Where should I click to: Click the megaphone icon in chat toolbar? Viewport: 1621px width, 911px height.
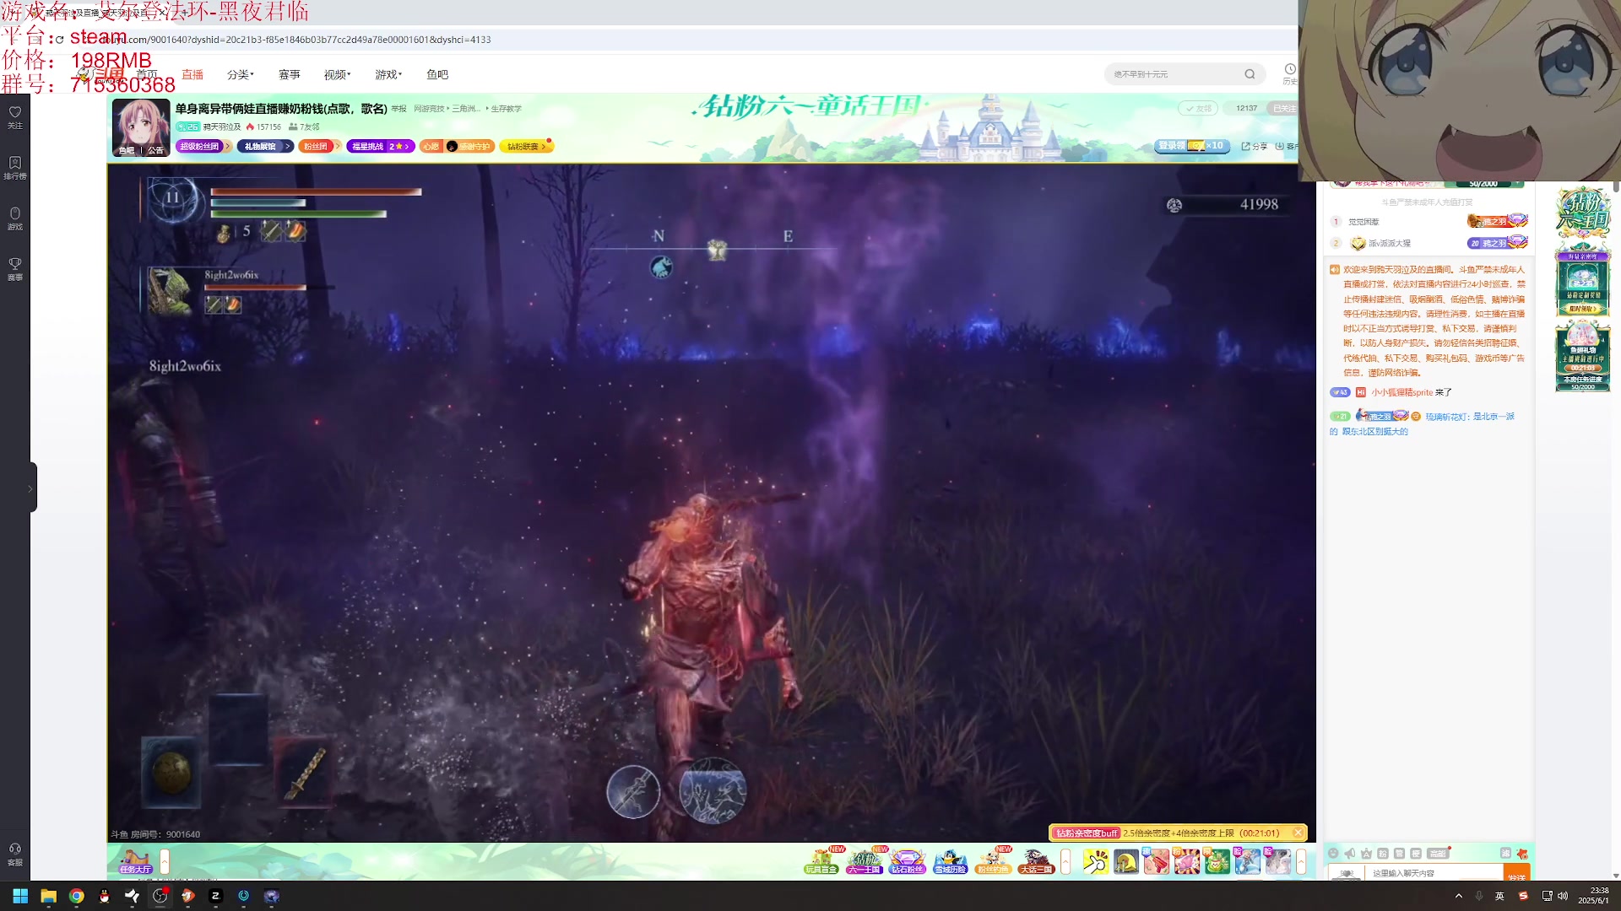1350,854
